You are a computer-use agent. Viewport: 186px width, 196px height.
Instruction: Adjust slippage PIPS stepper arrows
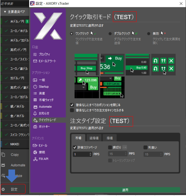click(90, 154)
